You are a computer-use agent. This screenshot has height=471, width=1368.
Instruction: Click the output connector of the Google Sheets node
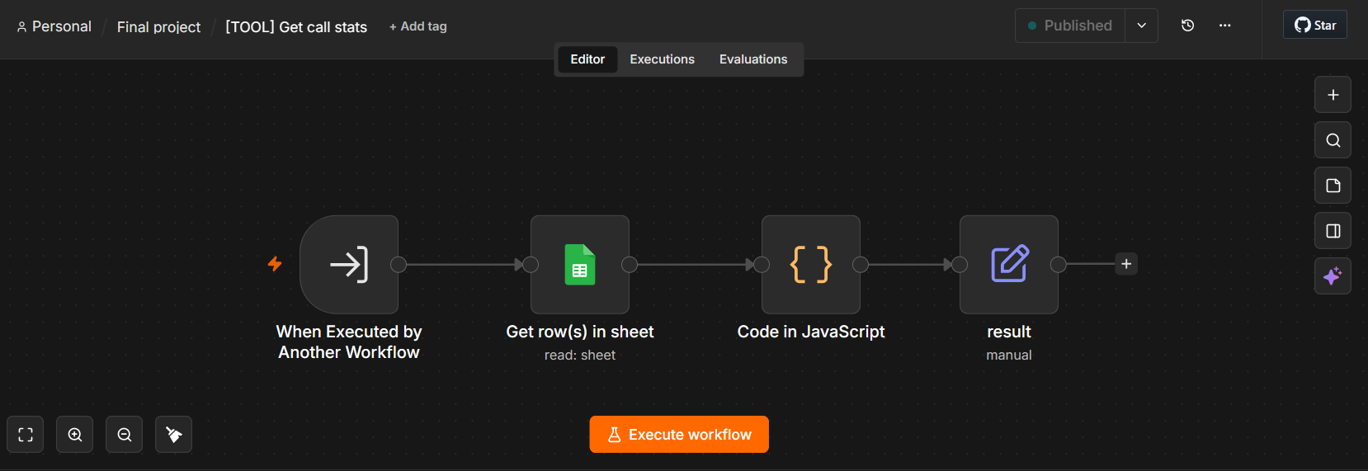(630, 265)
